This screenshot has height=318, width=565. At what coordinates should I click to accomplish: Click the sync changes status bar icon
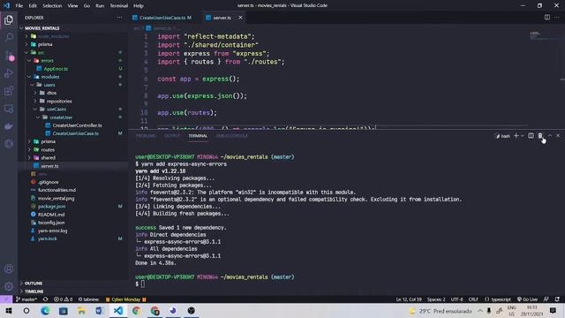click(45, 299)
